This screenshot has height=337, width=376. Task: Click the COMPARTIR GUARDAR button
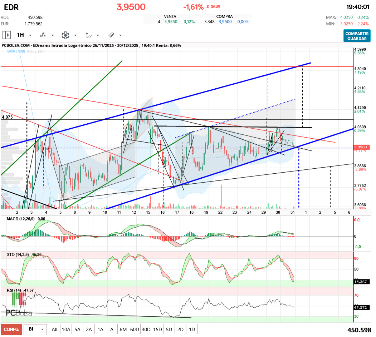click(x=357, y=36)
